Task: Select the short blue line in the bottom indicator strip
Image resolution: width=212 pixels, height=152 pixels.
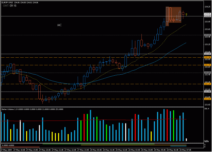Action: tap(178, 146)
